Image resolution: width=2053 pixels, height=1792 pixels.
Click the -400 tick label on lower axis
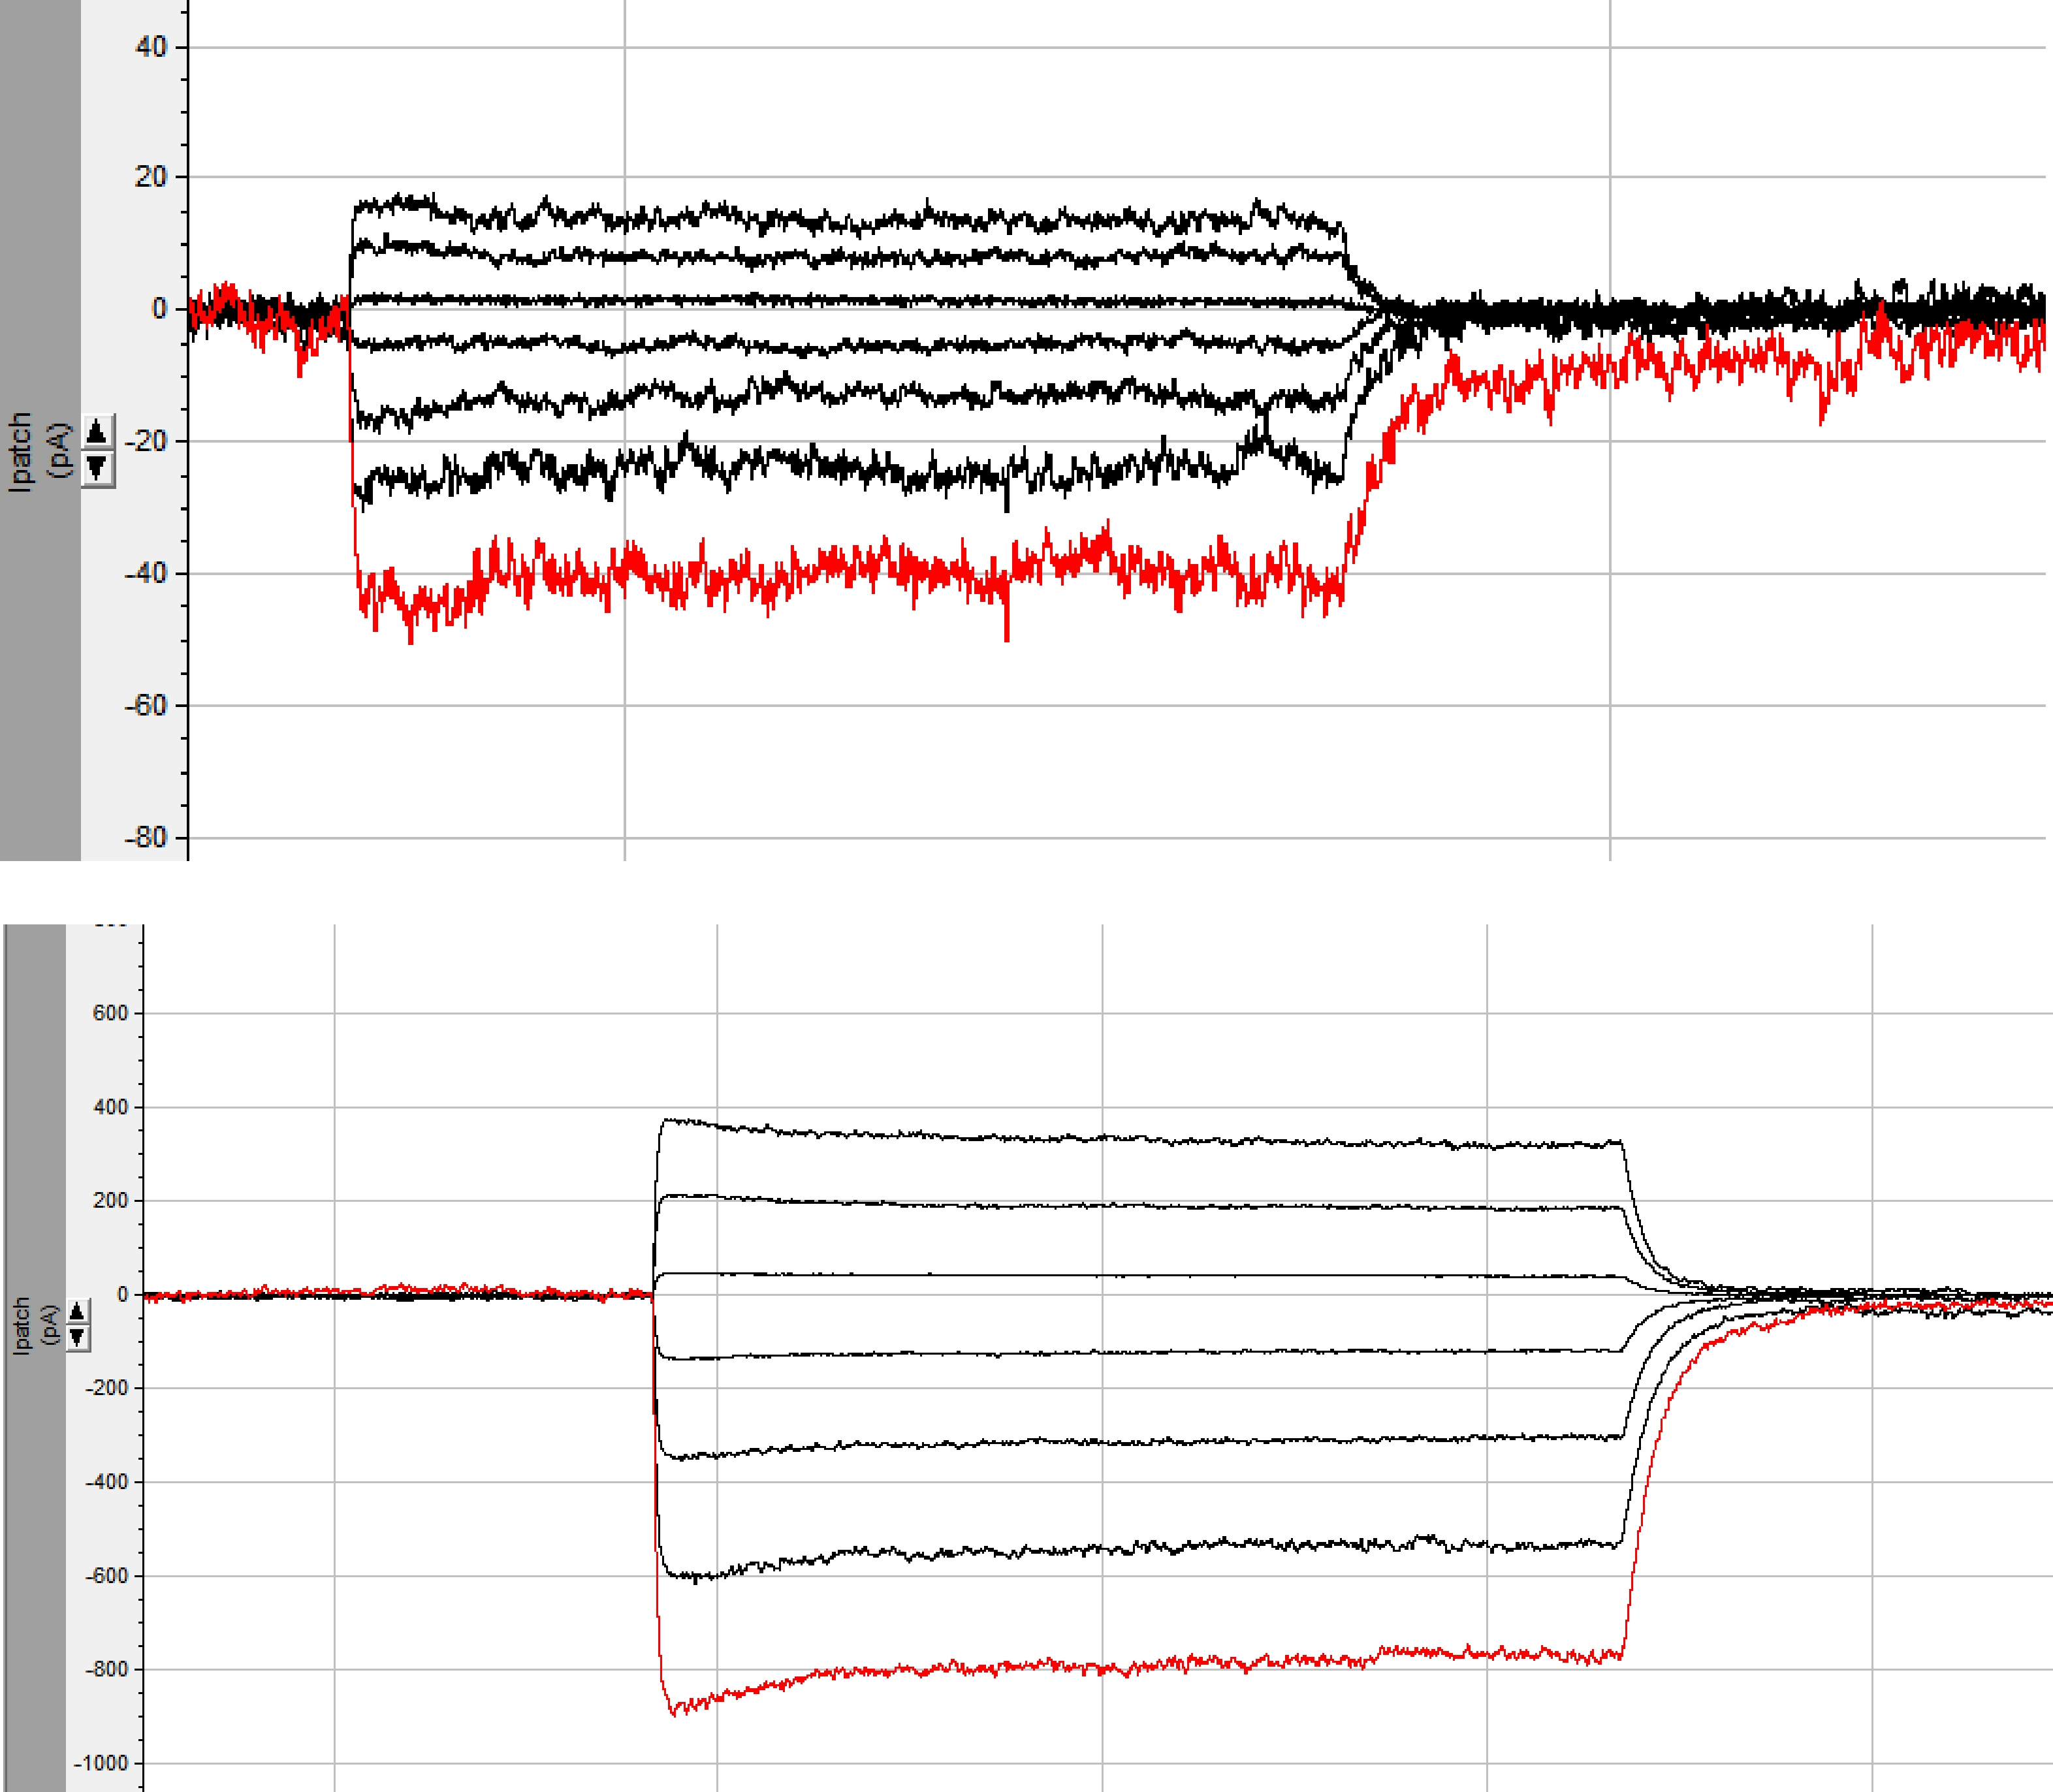tap(106, 1482)
